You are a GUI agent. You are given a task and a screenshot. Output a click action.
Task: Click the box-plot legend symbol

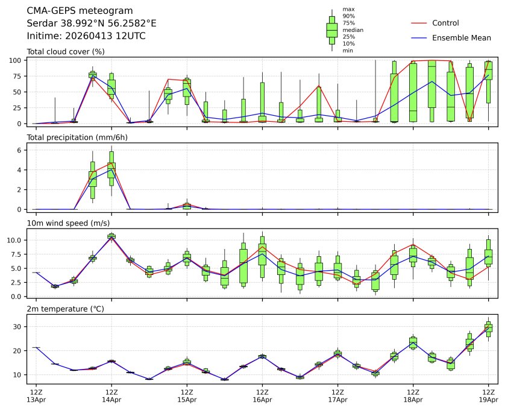point(331,30)
